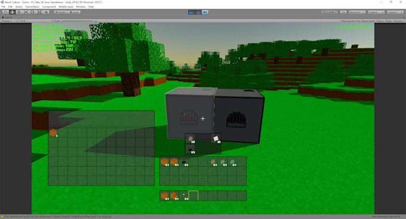Image resolution: width=406 pixels, height=219 pixels.
Task: Open the GameObject menu
Action: click(x=32, y=7)
